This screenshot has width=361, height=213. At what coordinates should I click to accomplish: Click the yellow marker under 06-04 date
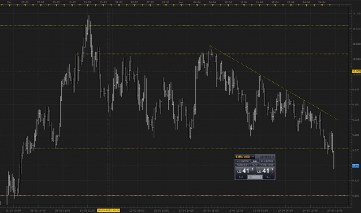coord(213,5)
